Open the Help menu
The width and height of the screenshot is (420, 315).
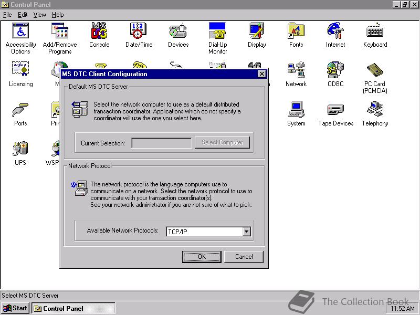(58, 15)
